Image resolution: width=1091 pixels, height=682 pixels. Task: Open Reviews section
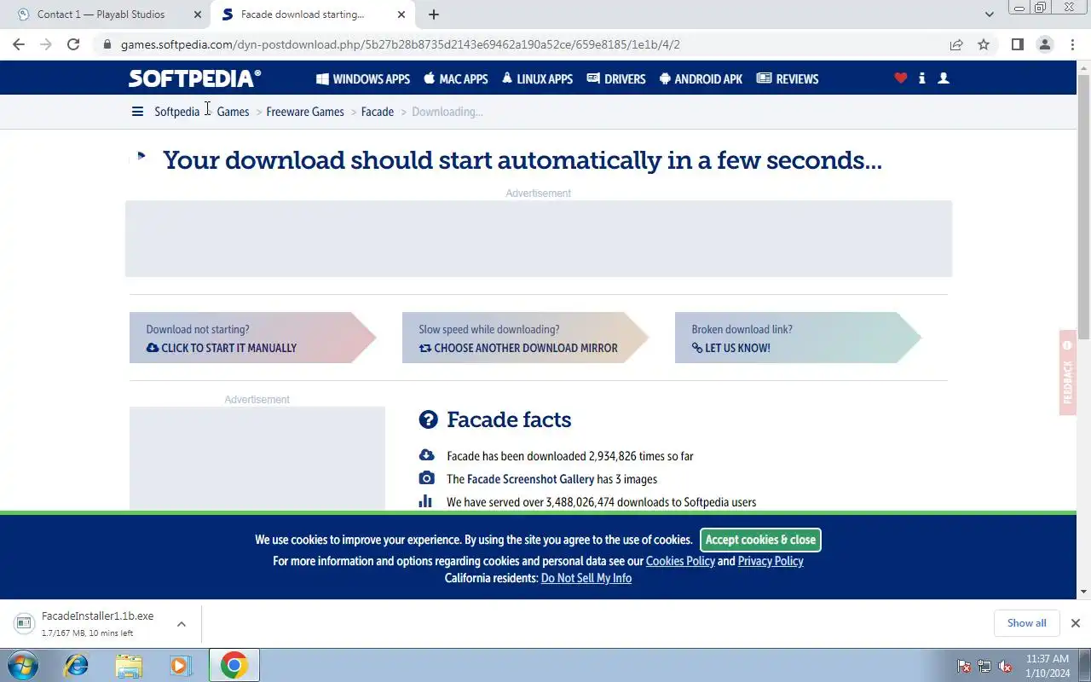click(788, 78)
